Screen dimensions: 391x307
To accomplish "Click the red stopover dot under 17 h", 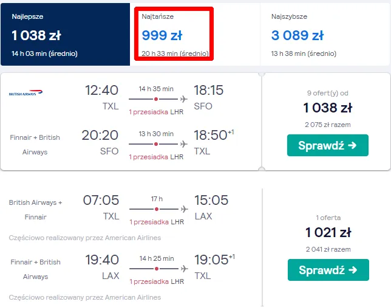I will click(x=156, y=209).
